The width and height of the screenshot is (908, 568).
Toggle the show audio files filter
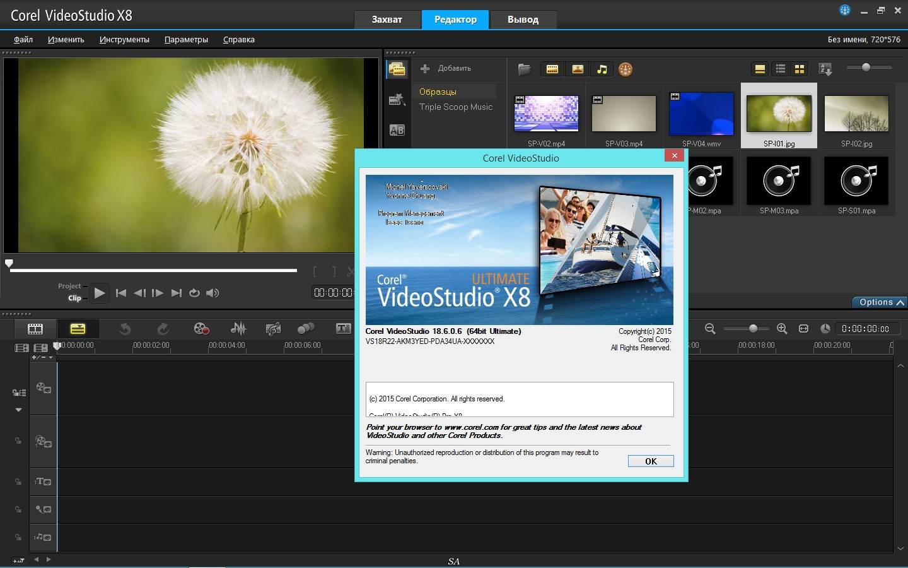602,69
